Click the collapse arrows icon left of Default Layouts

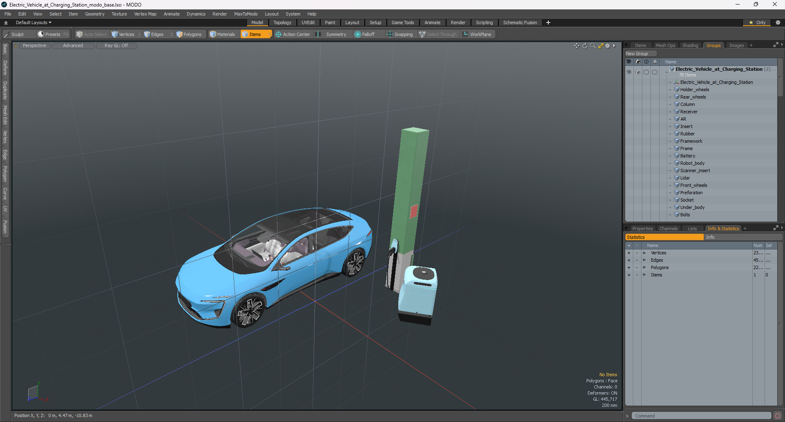click(x=6, y=22)
